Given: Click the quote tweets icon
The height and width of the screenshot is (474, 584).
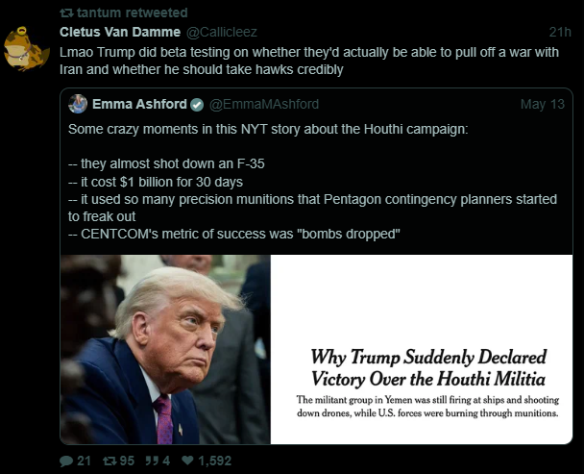Looking at the screenshot, I should (x=152, y=462).
